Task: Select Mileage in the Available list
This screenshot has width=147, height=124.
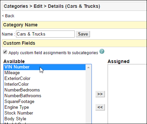Action: click(45, 73)
